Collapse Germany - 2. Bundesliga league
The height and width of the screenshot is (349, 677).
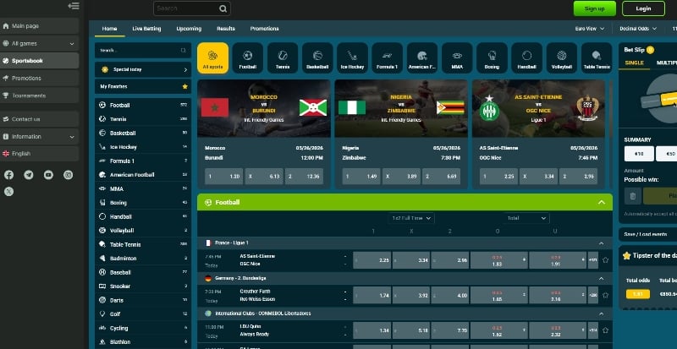point(601,279)
